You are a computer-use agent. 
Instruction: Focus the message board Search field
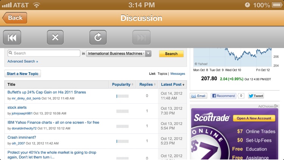(44, 53)
